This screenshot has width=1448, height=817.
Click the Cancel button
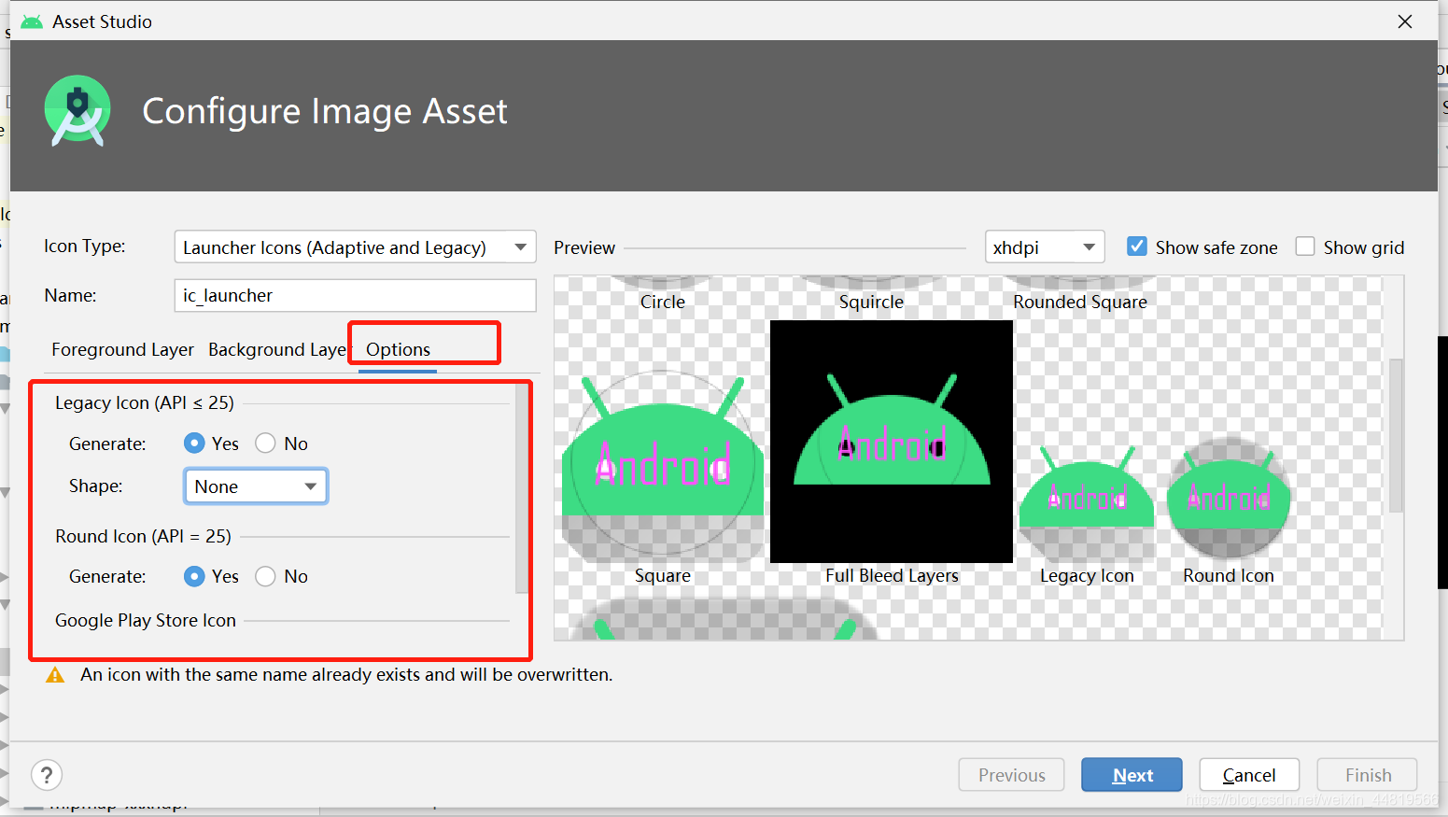coord(1249,775)
